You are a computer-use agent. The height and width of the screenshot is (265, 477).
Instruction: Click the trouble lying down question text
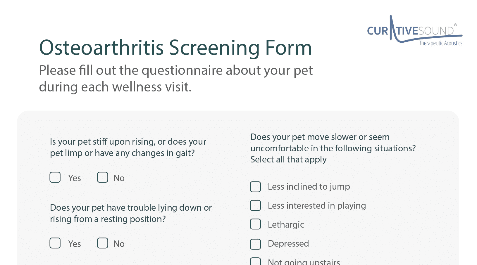(131, 213)
